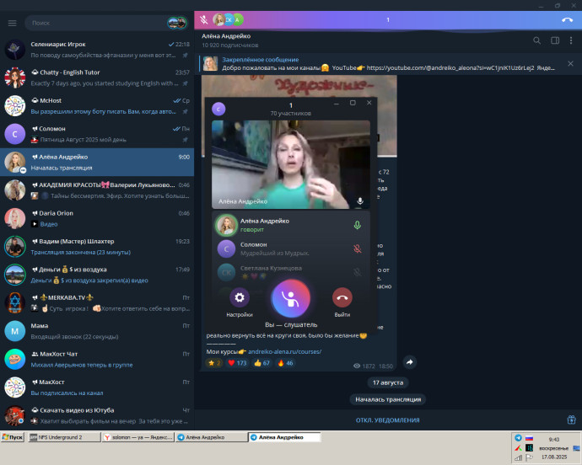
Task: Click the star reaction with 2
Action: pyautogui.click(x=214, y=363)
